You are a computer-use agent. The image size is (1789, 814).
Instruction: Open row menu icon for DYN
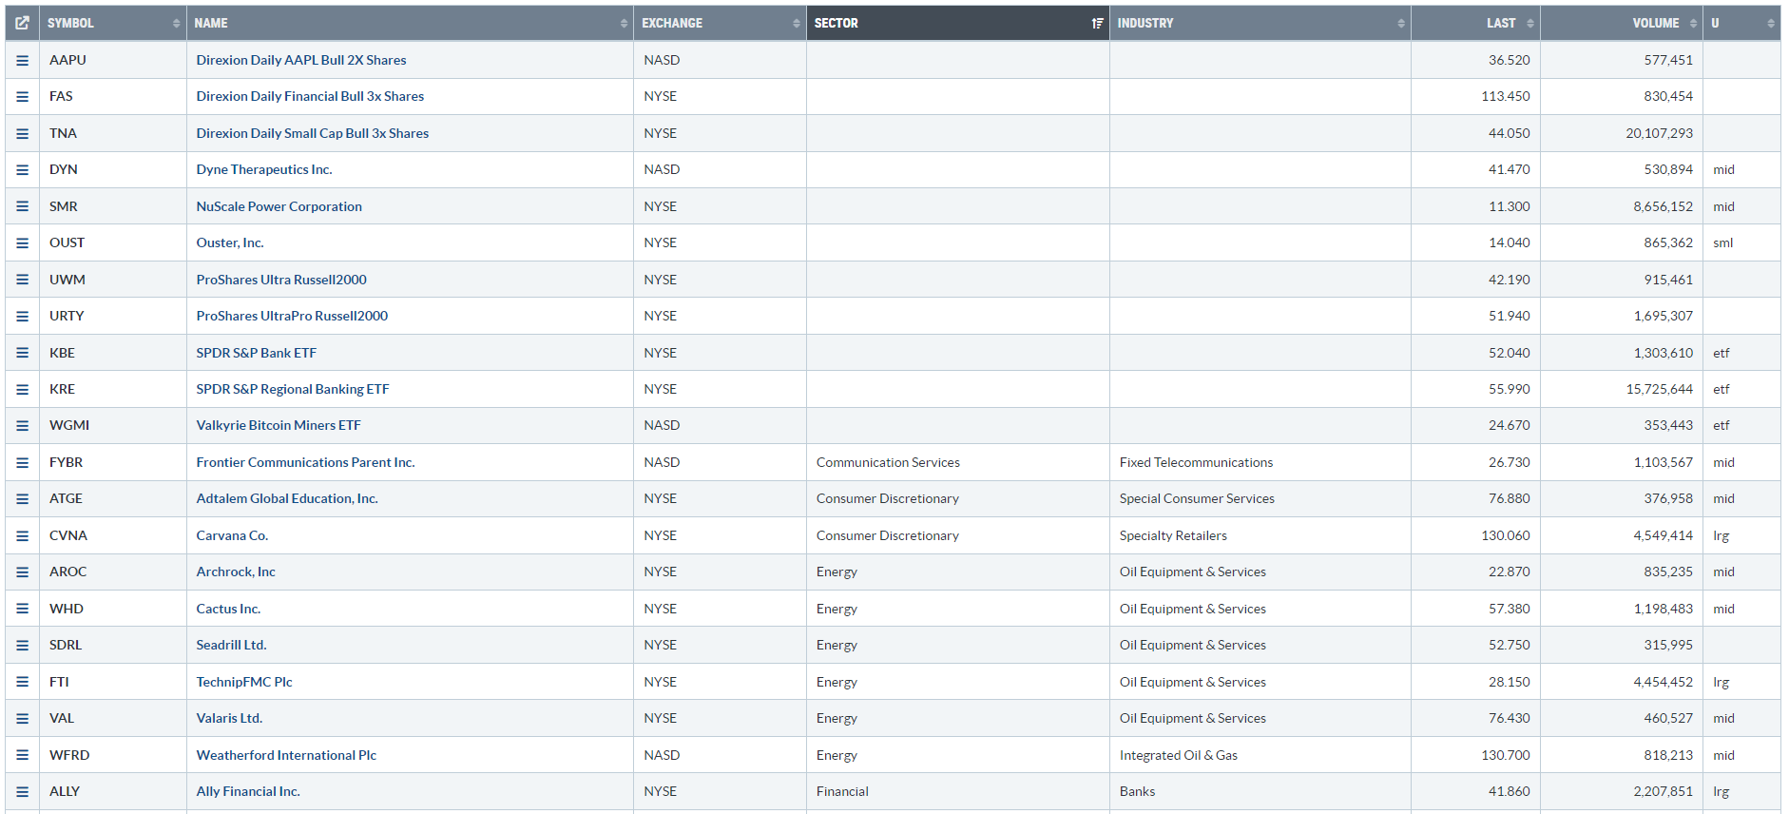coord(22,170)
